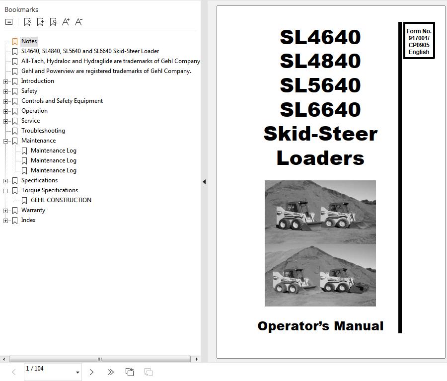Viewport: 447px width, 381px height.
Task: Open the Torque Specifications bookmark
Action: [x=50, y=190]
